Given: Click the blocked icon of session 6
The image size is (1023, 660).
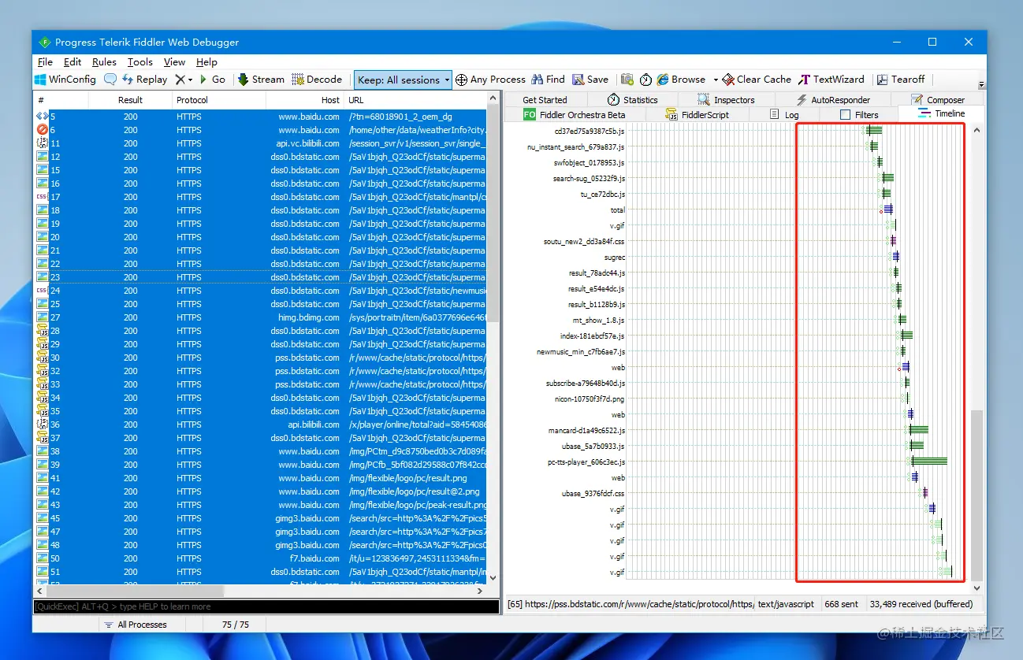Looking at the screenshot, I should (x=43, y=130).
